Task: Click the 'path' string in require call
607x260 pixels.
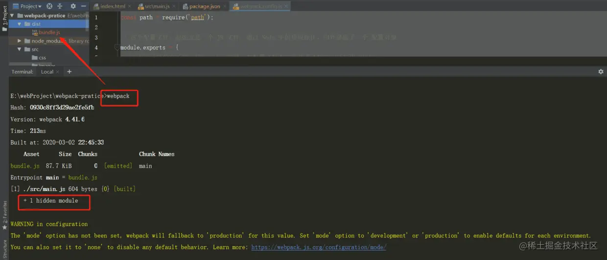Action: [197, 18]
